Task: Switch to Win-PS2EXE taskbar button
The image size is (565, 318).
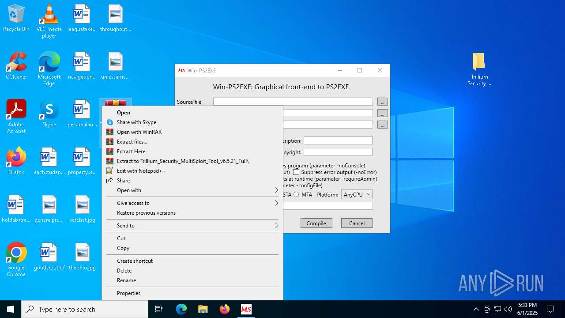Action: pos(246,309)
